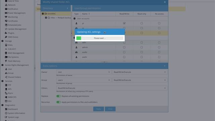
Task: Click the timeMAC open-folder icon
Action: [46, 13]
